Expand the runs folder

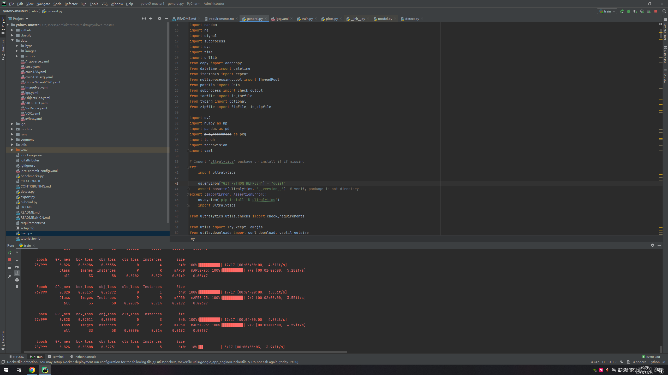[12, 134]
